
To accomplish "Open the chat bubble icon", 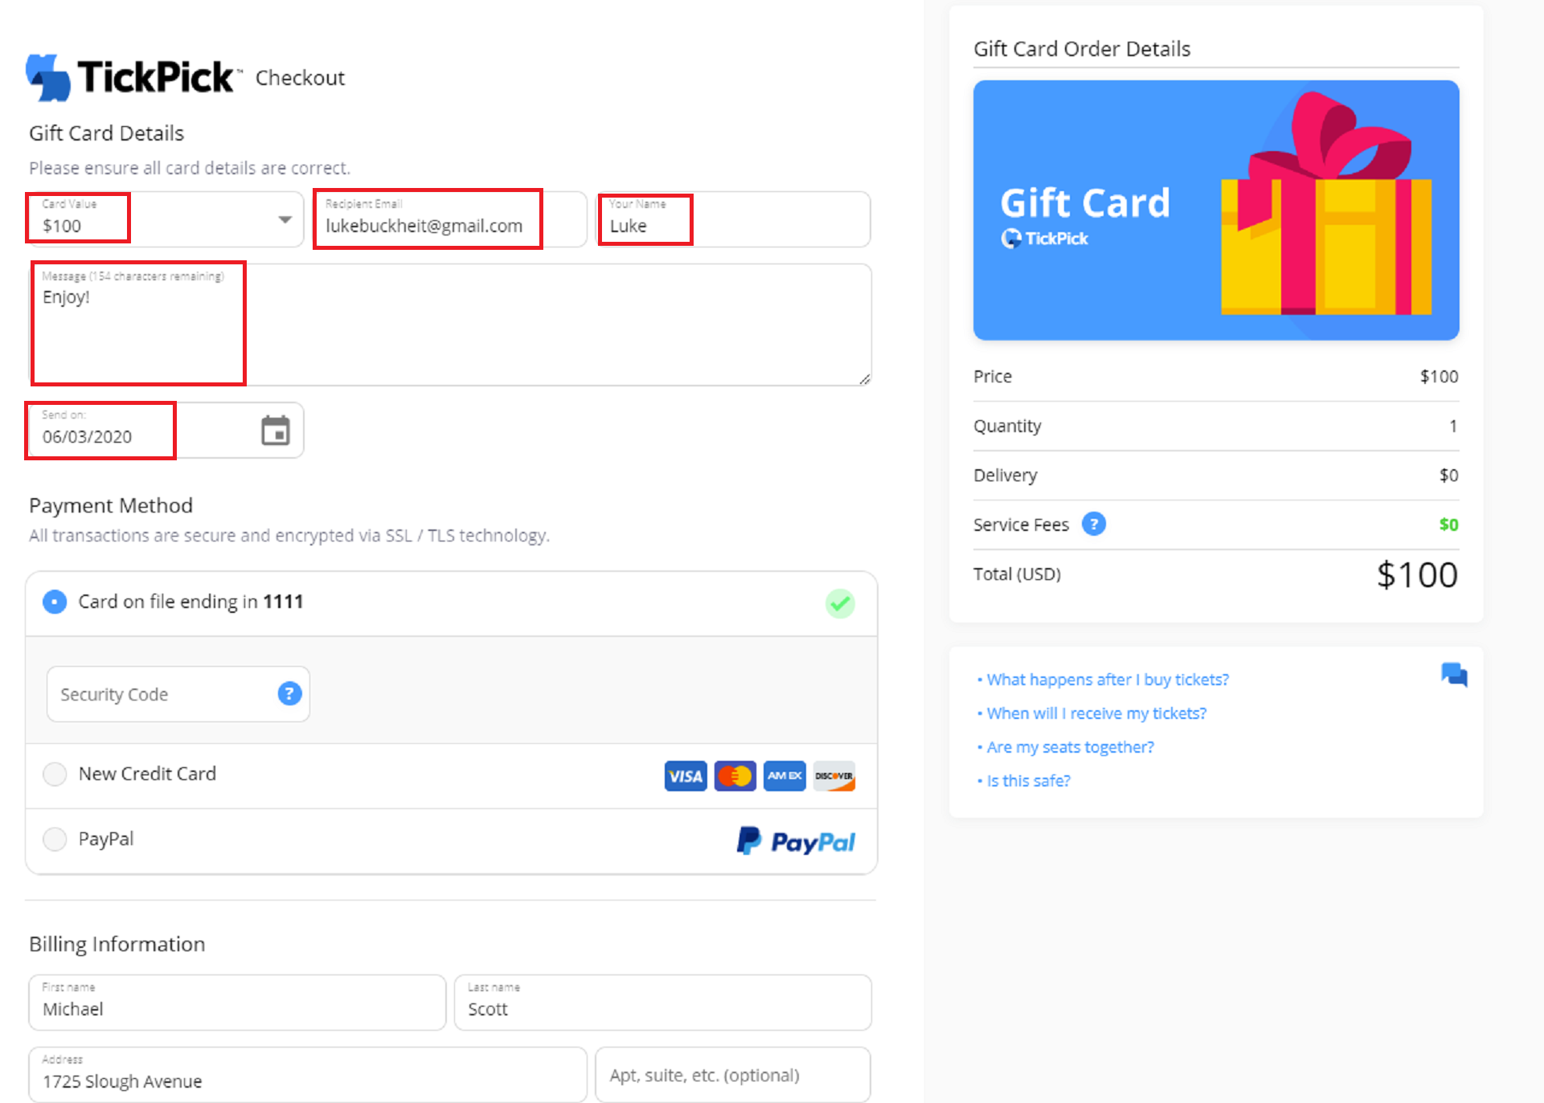I will pyautogui.click(x=1453, y=675).
